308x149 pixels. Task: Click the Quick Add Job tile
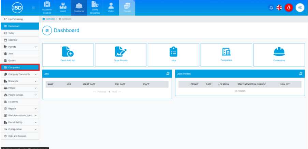point(68,54)
